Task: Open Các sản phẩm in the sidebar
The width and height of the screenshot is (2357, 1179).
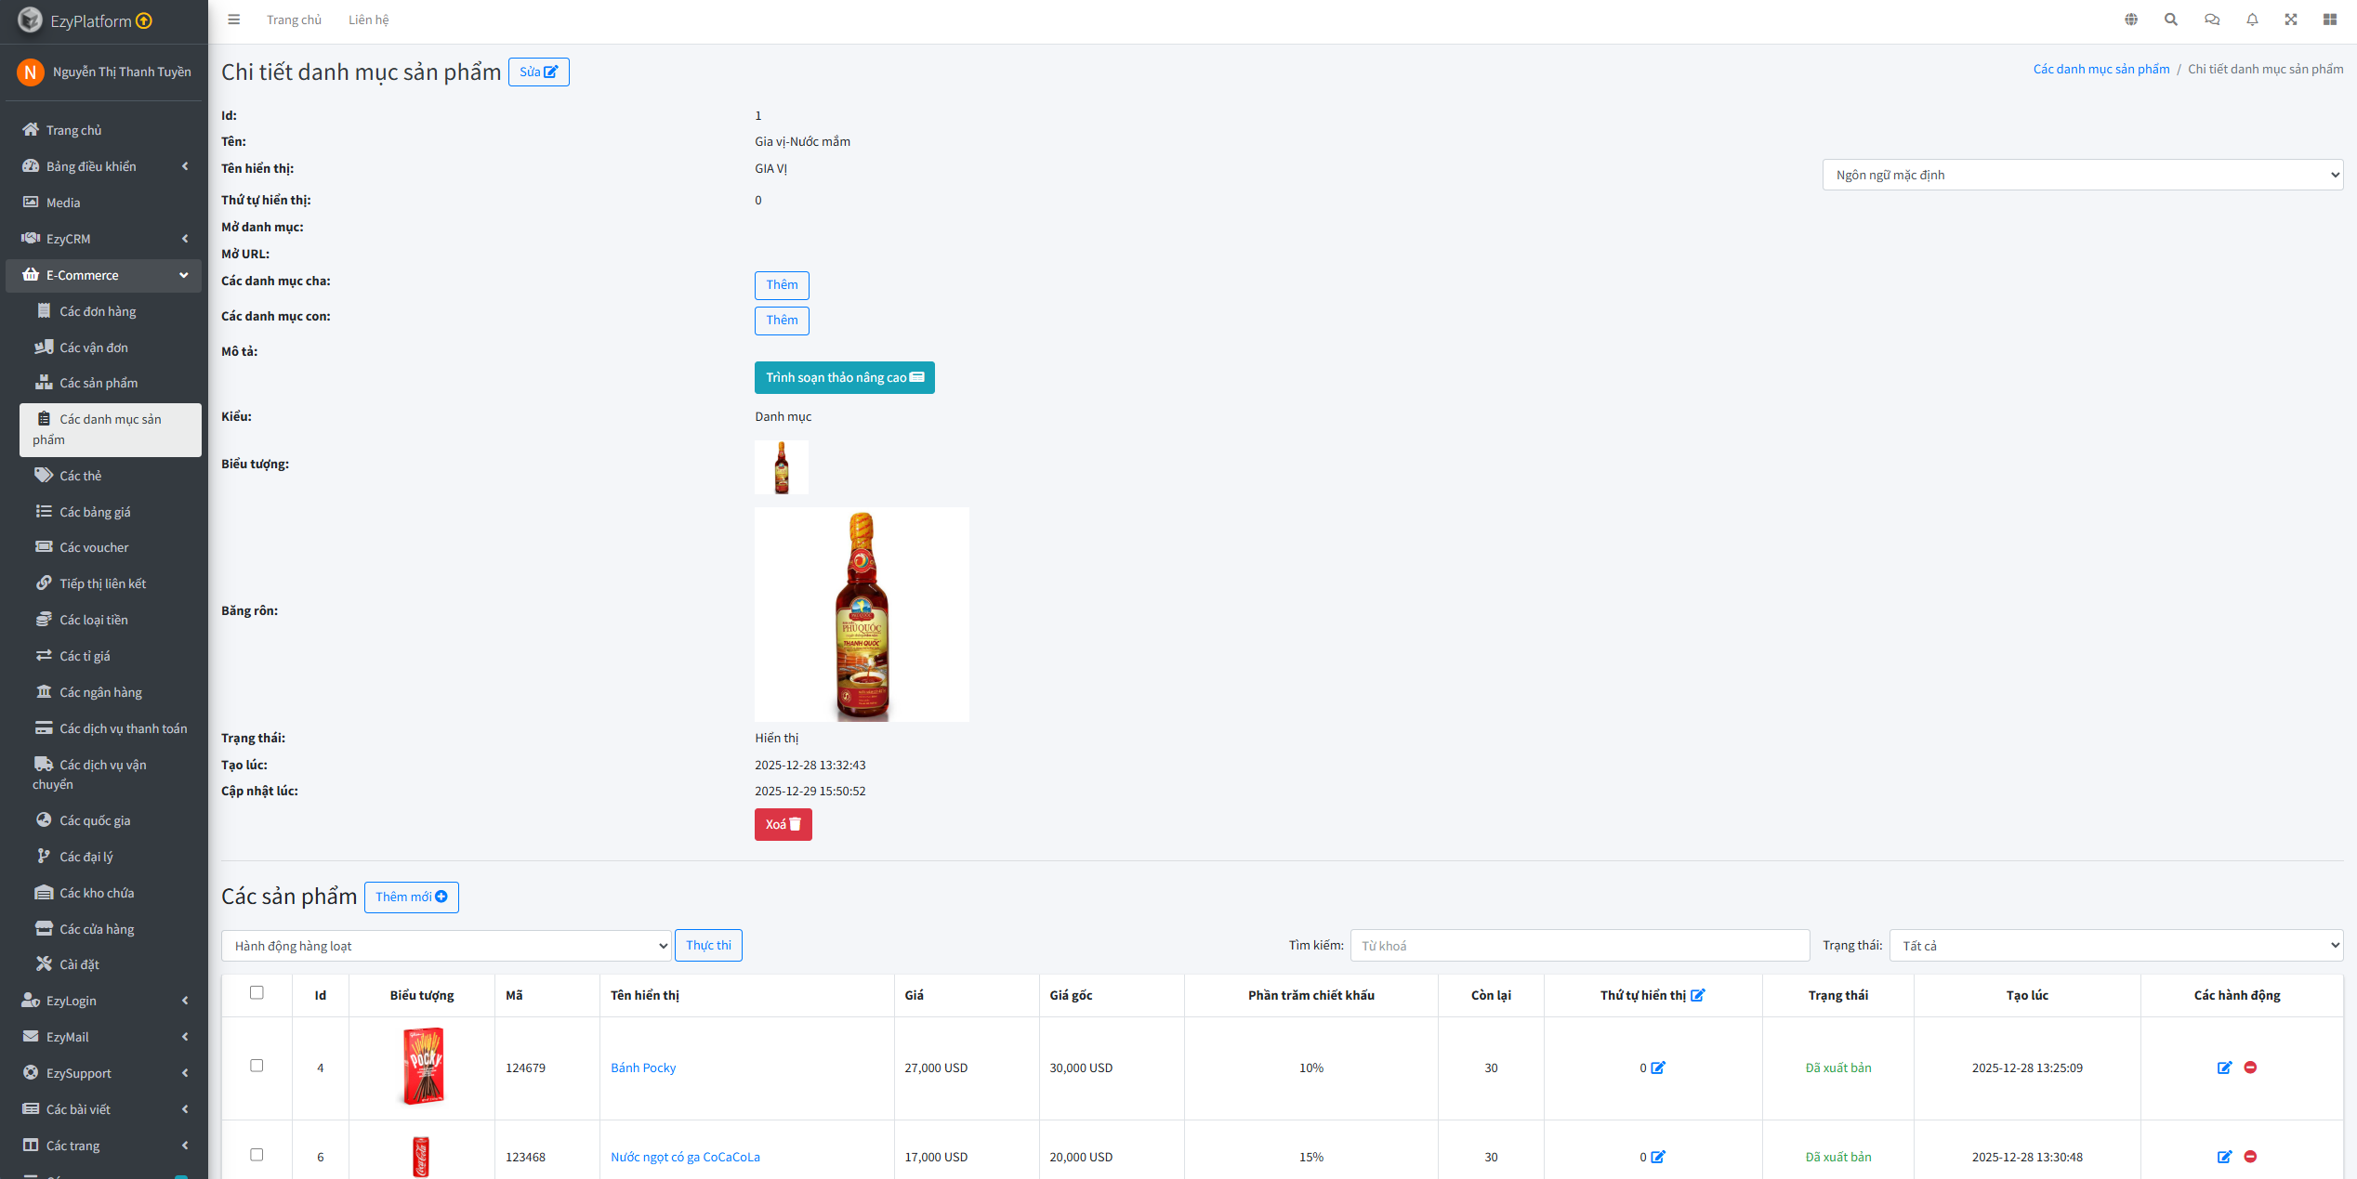Action: [99, 383]
